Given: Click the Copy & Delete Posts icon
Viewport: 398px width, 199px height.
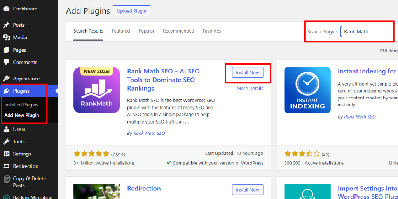Looking at the screenshot, I should click(x=7, y=179).
